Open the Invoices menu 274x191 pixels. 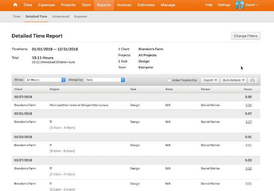point(124,5)
